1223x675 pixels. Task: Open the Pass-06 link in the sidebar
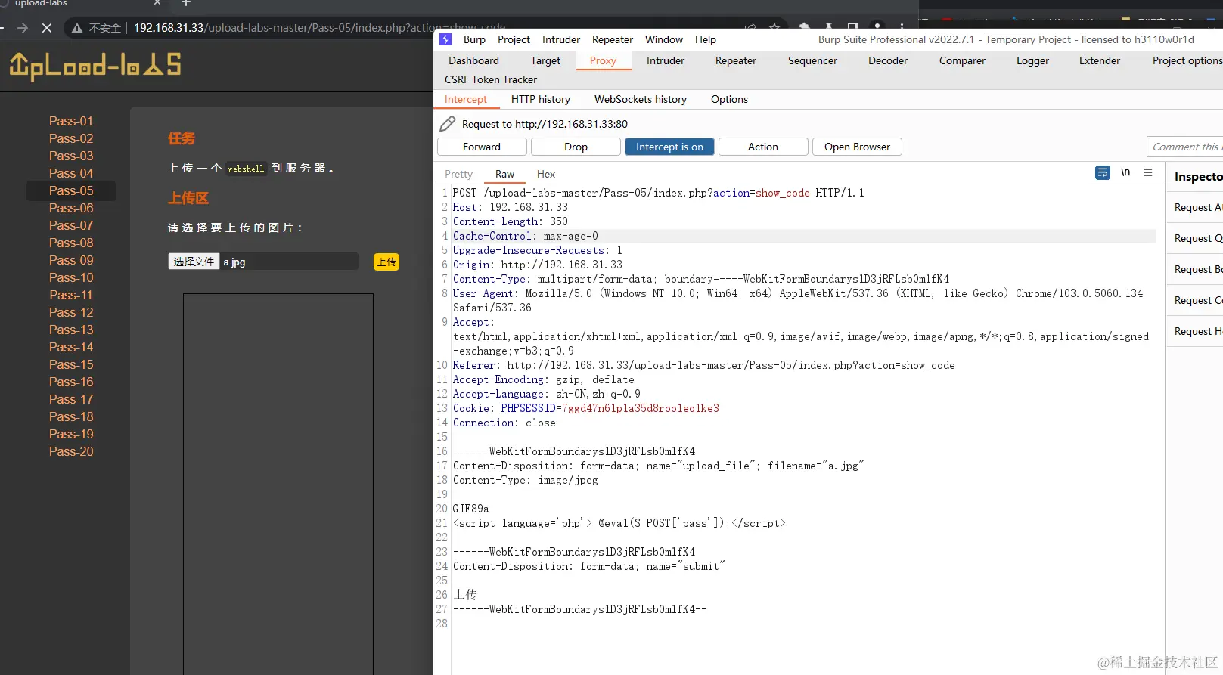(x=71, y=208)
